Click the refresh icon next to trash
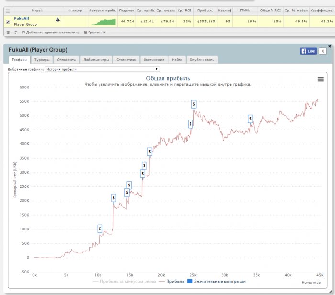The image size is (335, 295). click(15, 33)
